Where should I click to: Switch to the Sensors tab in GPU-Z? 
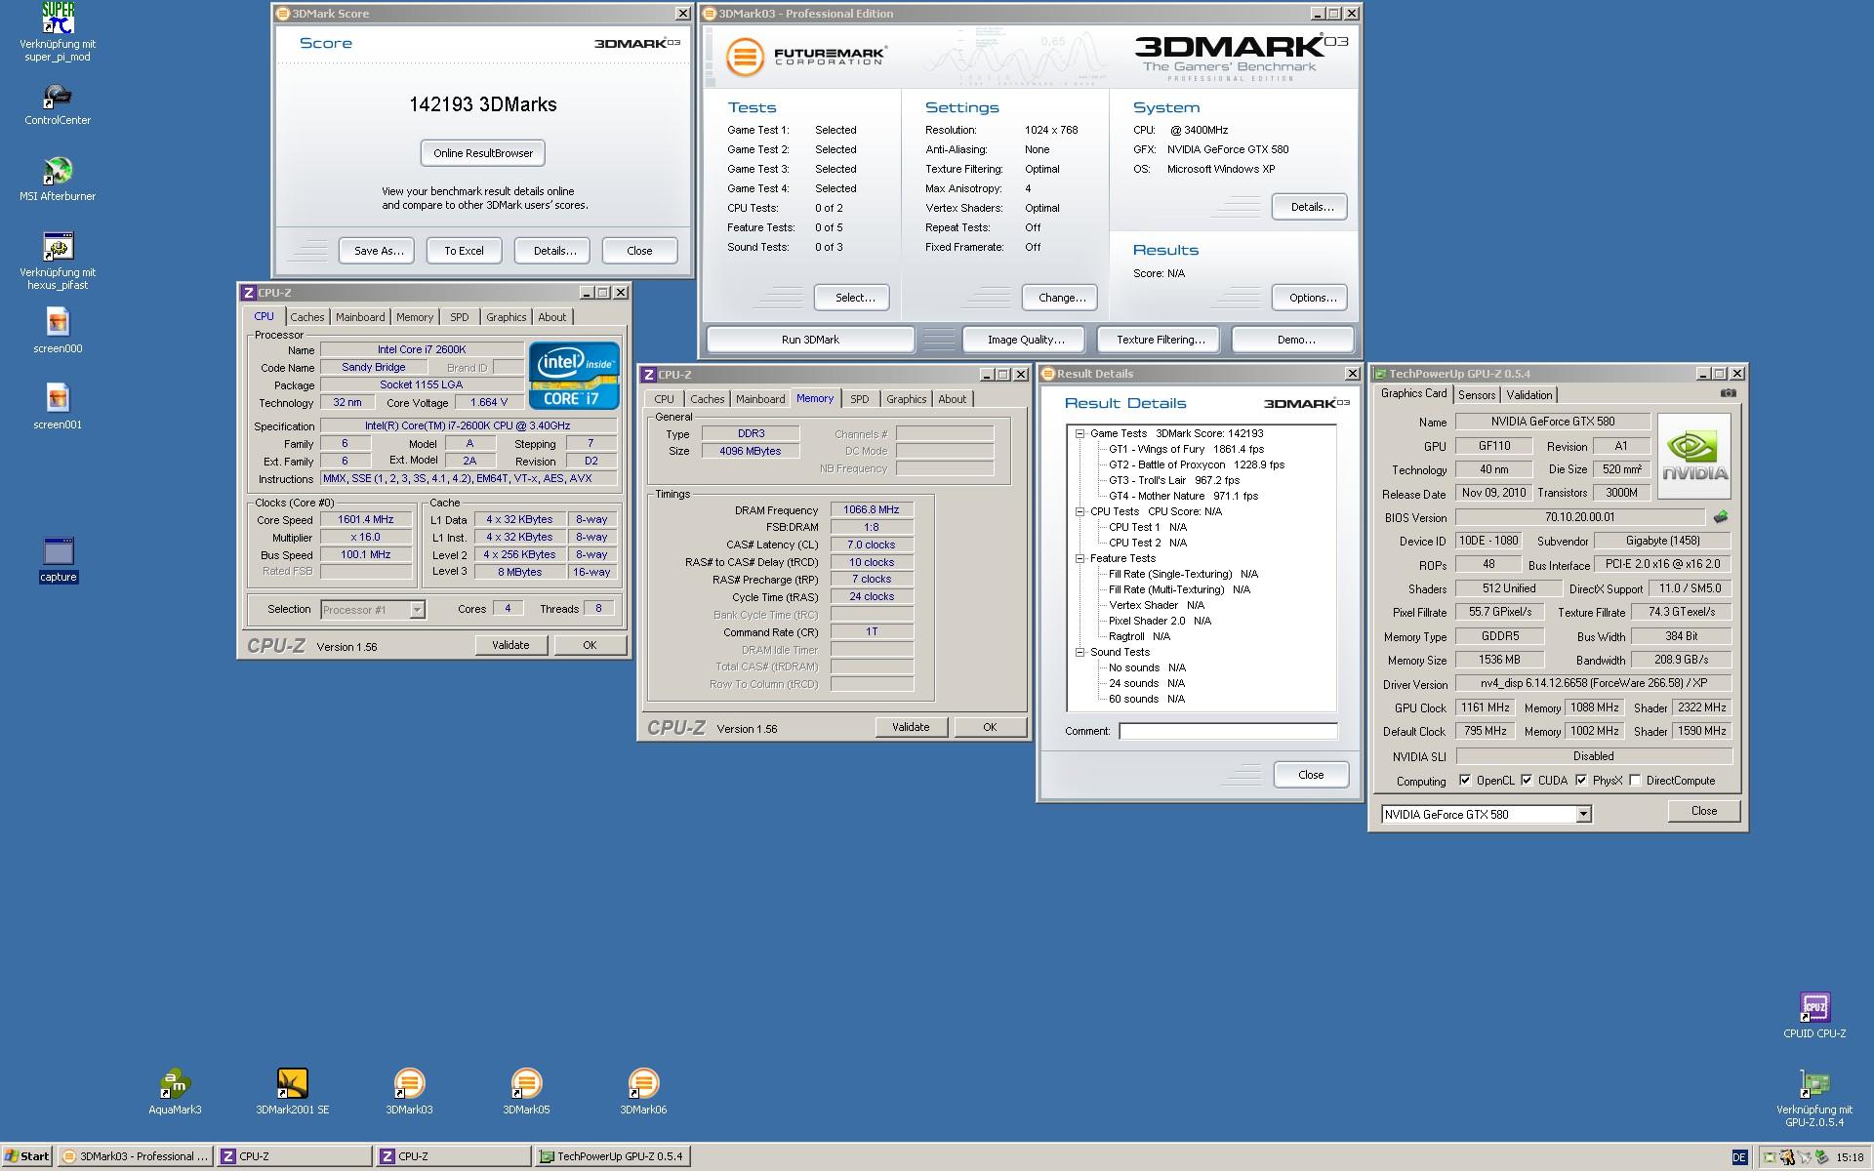click(1476, 395)
